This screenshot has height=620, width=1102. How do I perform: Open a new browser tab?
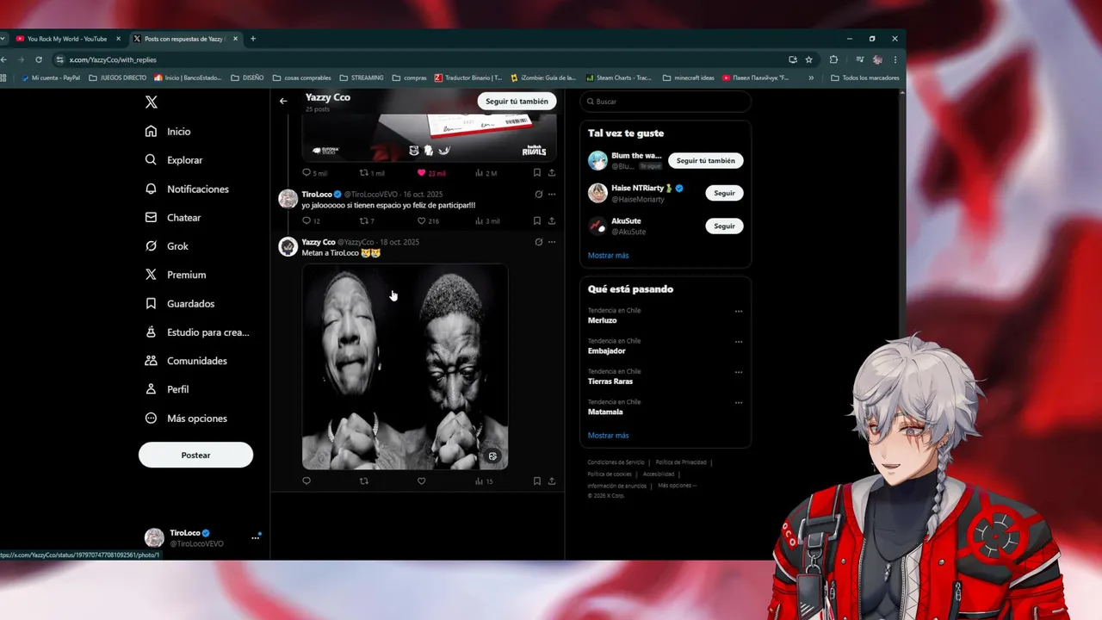pyautogui.click(x=252, y=39)
